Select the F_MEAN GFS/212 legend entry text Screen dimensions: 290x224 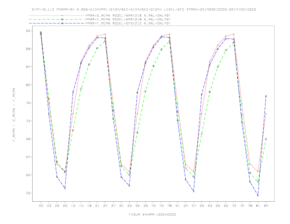pos(128,23)
